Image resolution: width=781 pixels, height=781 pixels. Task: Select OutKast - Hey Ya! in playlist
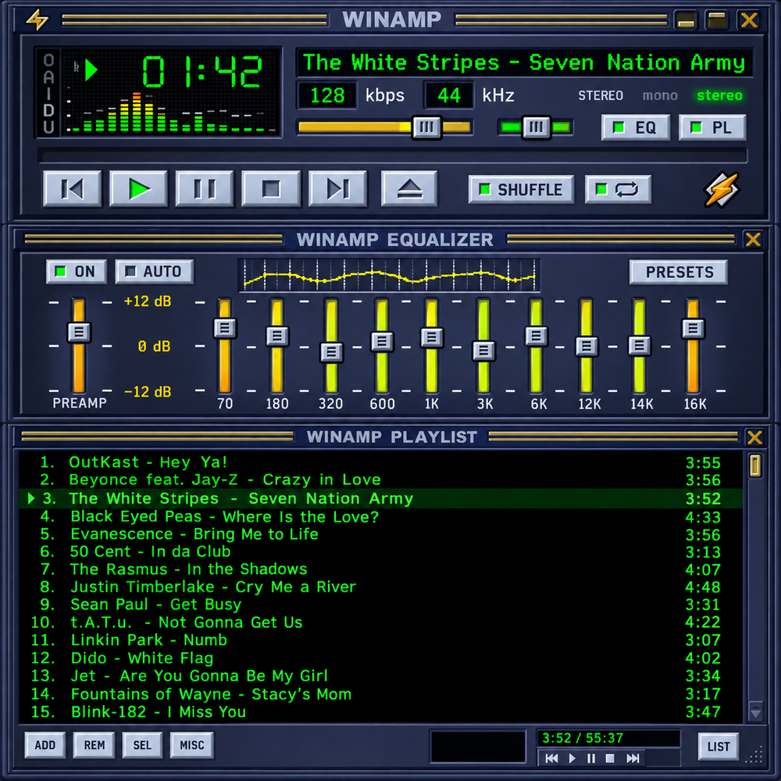[x=380, y=462]
